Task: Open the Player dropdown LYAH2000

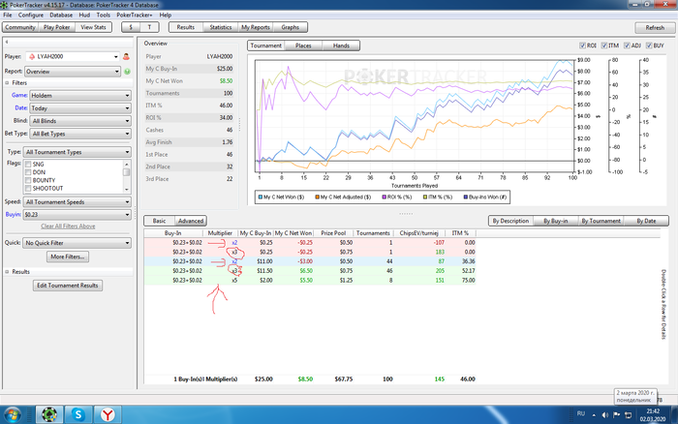Action: pos(73,56)
